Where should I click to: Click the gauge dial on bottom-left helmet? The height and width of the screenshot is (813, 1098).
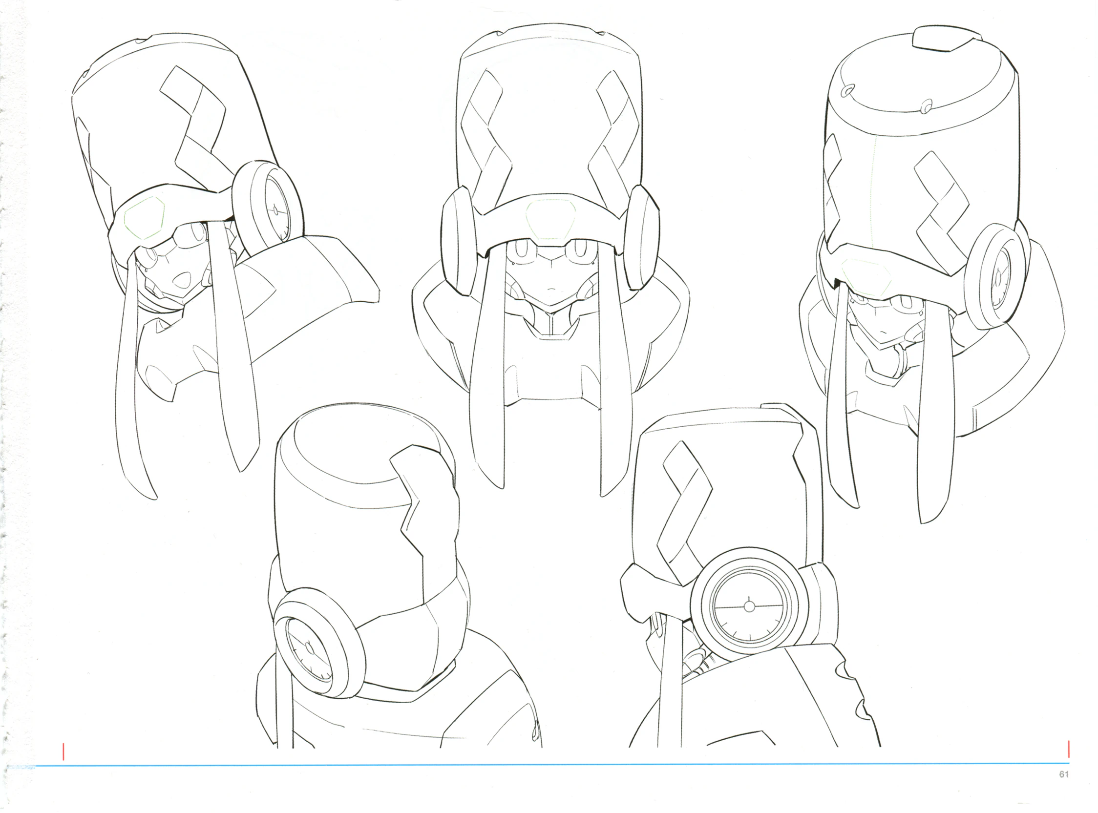click(309, 649)
